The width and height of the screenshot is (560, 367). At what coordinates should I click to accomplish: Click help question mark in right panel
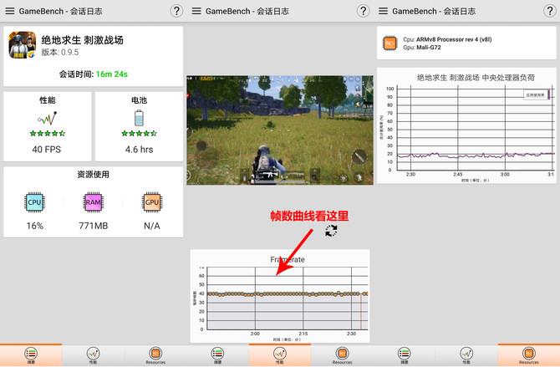550,11
